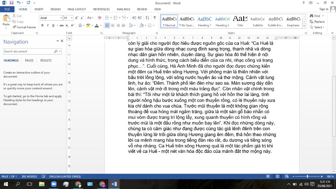
Task: Start a numbered list
Action: coord(116,18)
